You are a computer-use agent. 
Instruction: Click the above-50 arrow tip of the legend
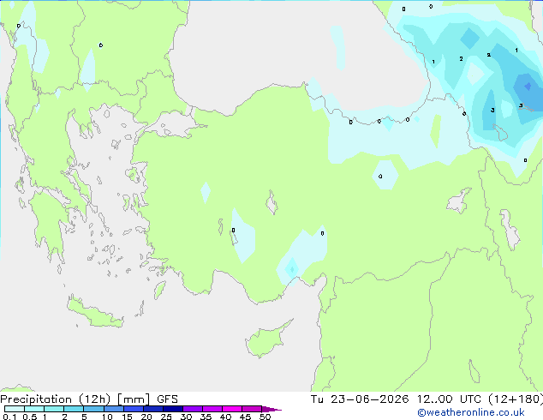(x=271, y=409)
